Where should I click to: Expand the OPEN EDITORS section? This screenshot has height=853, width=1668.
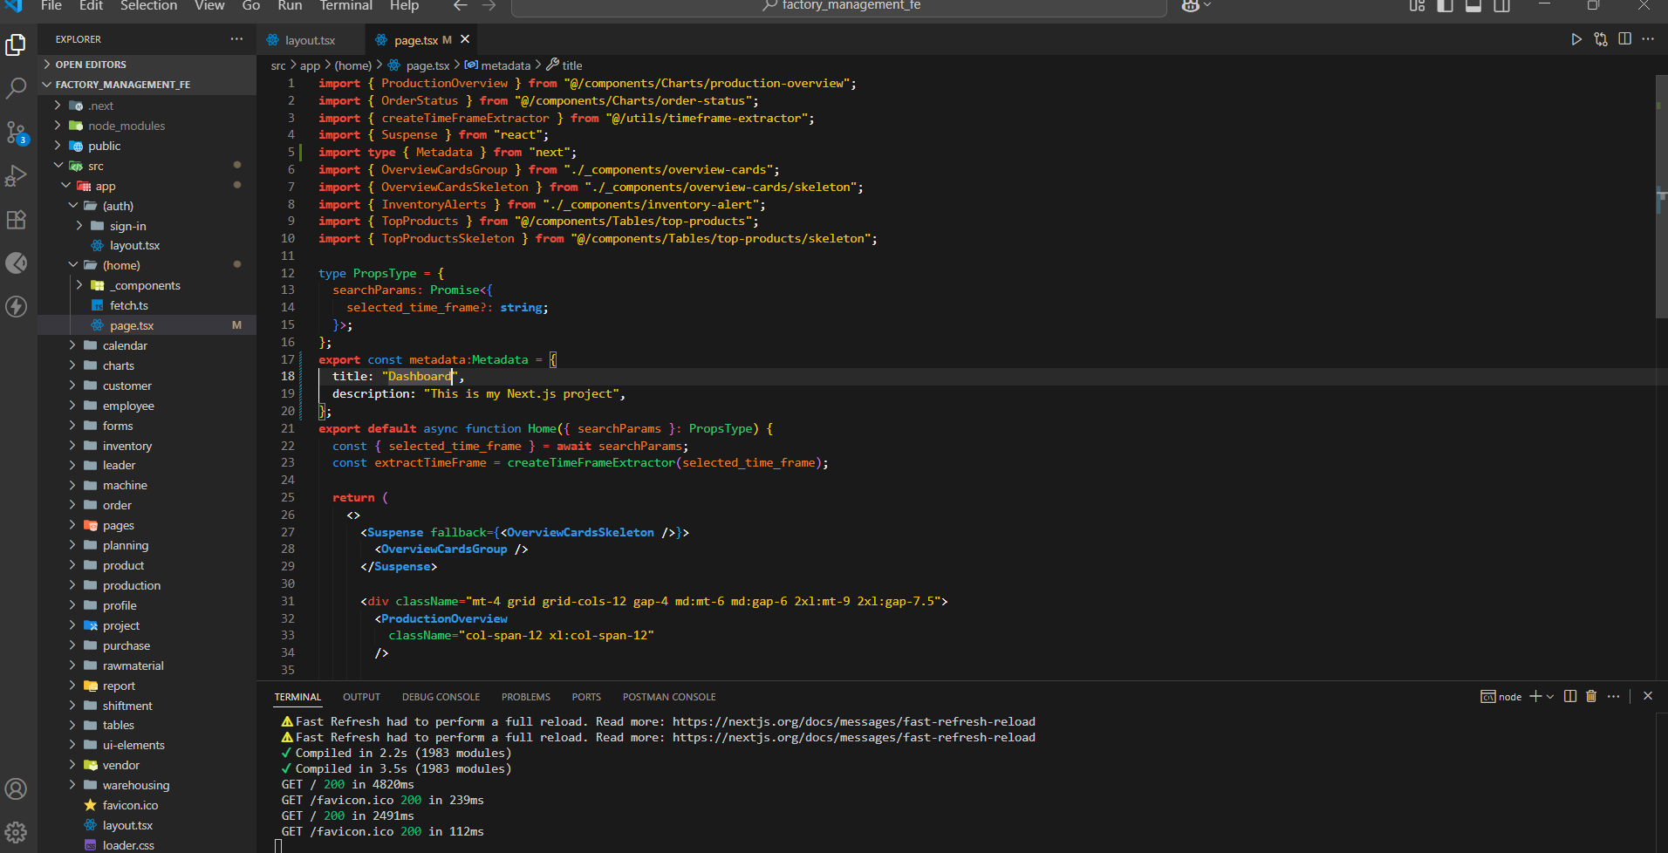[x=91, y=65]
